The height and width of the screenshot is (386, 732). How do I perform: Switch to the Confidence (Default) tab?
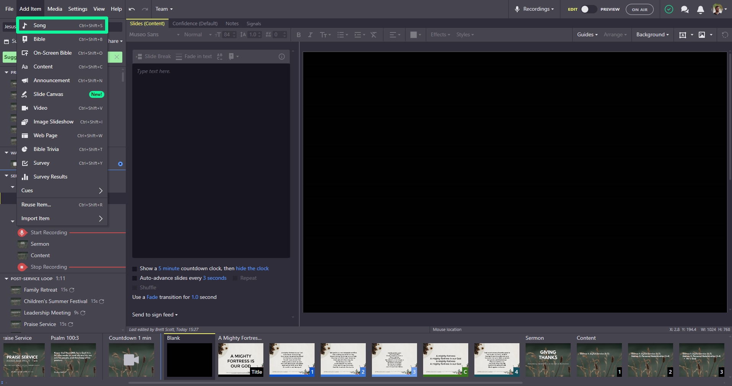coord(195,24)
